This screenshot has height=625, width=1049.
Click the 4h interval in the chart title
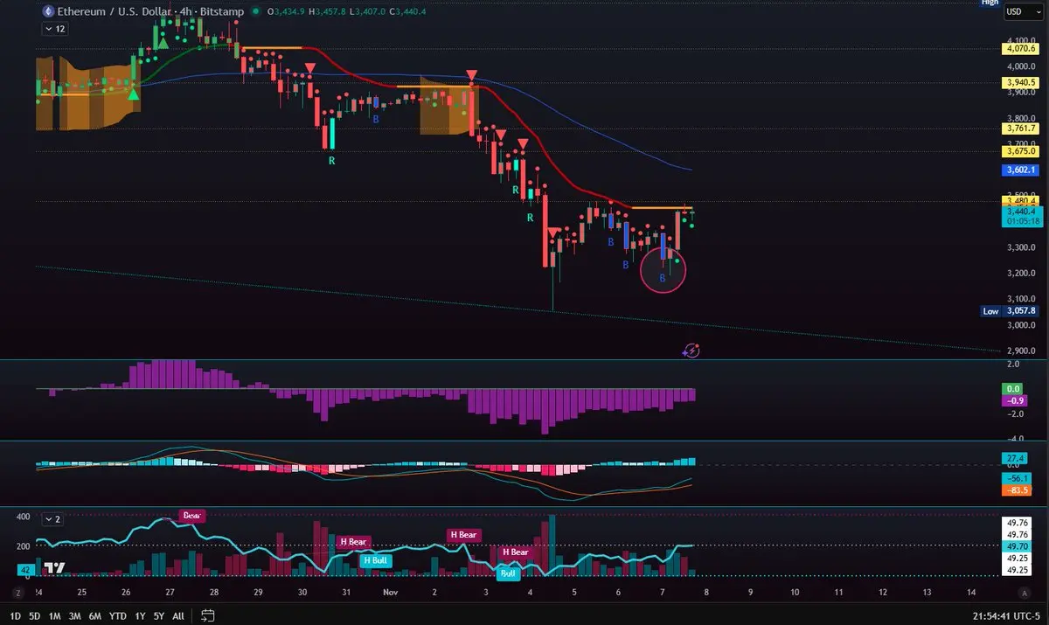click(x=186, y=12)
